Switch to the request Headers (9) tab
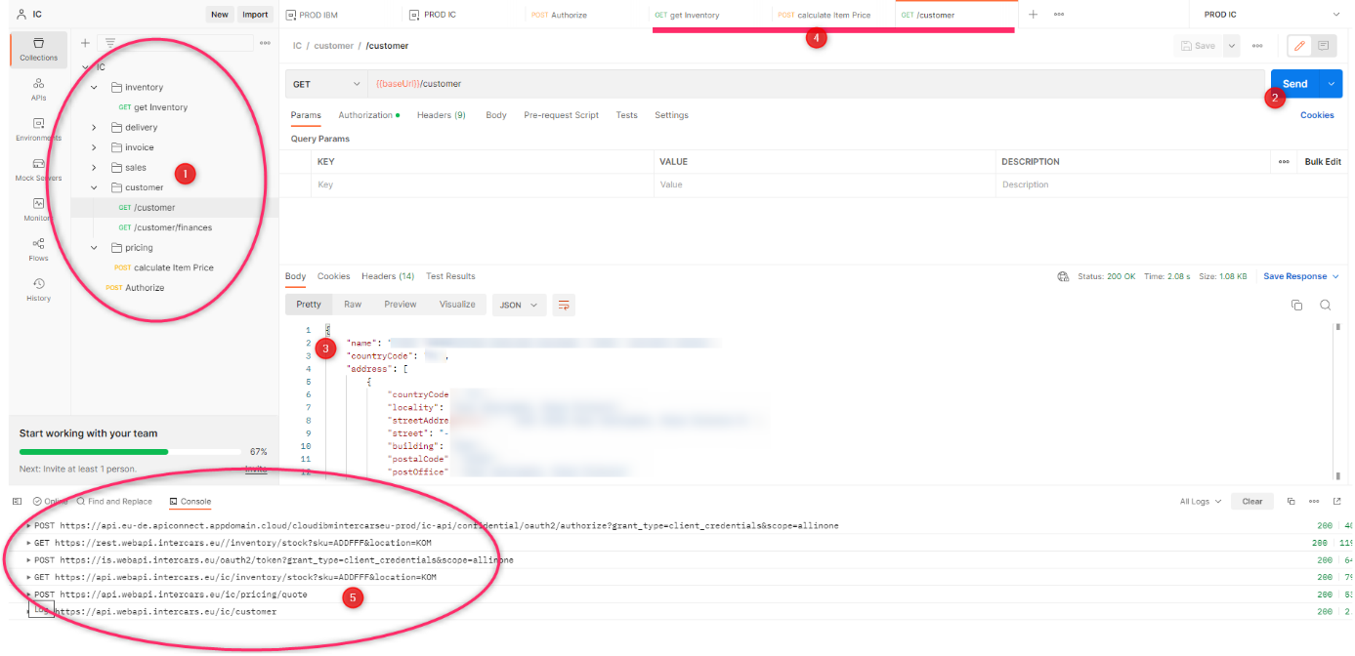The image size is (1355, 656). [441, 115]
